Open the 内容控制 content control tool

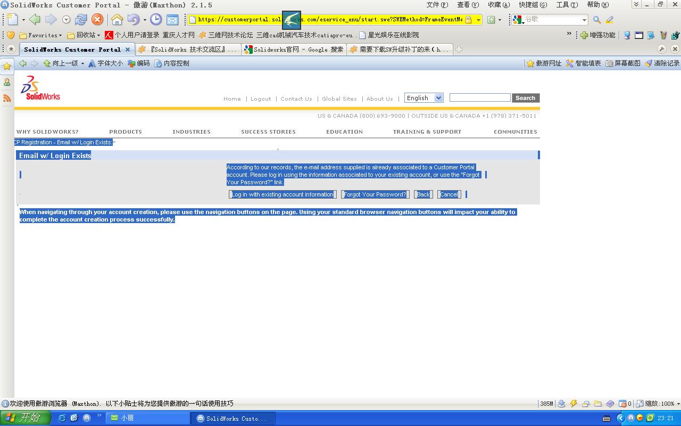[172, 63]
